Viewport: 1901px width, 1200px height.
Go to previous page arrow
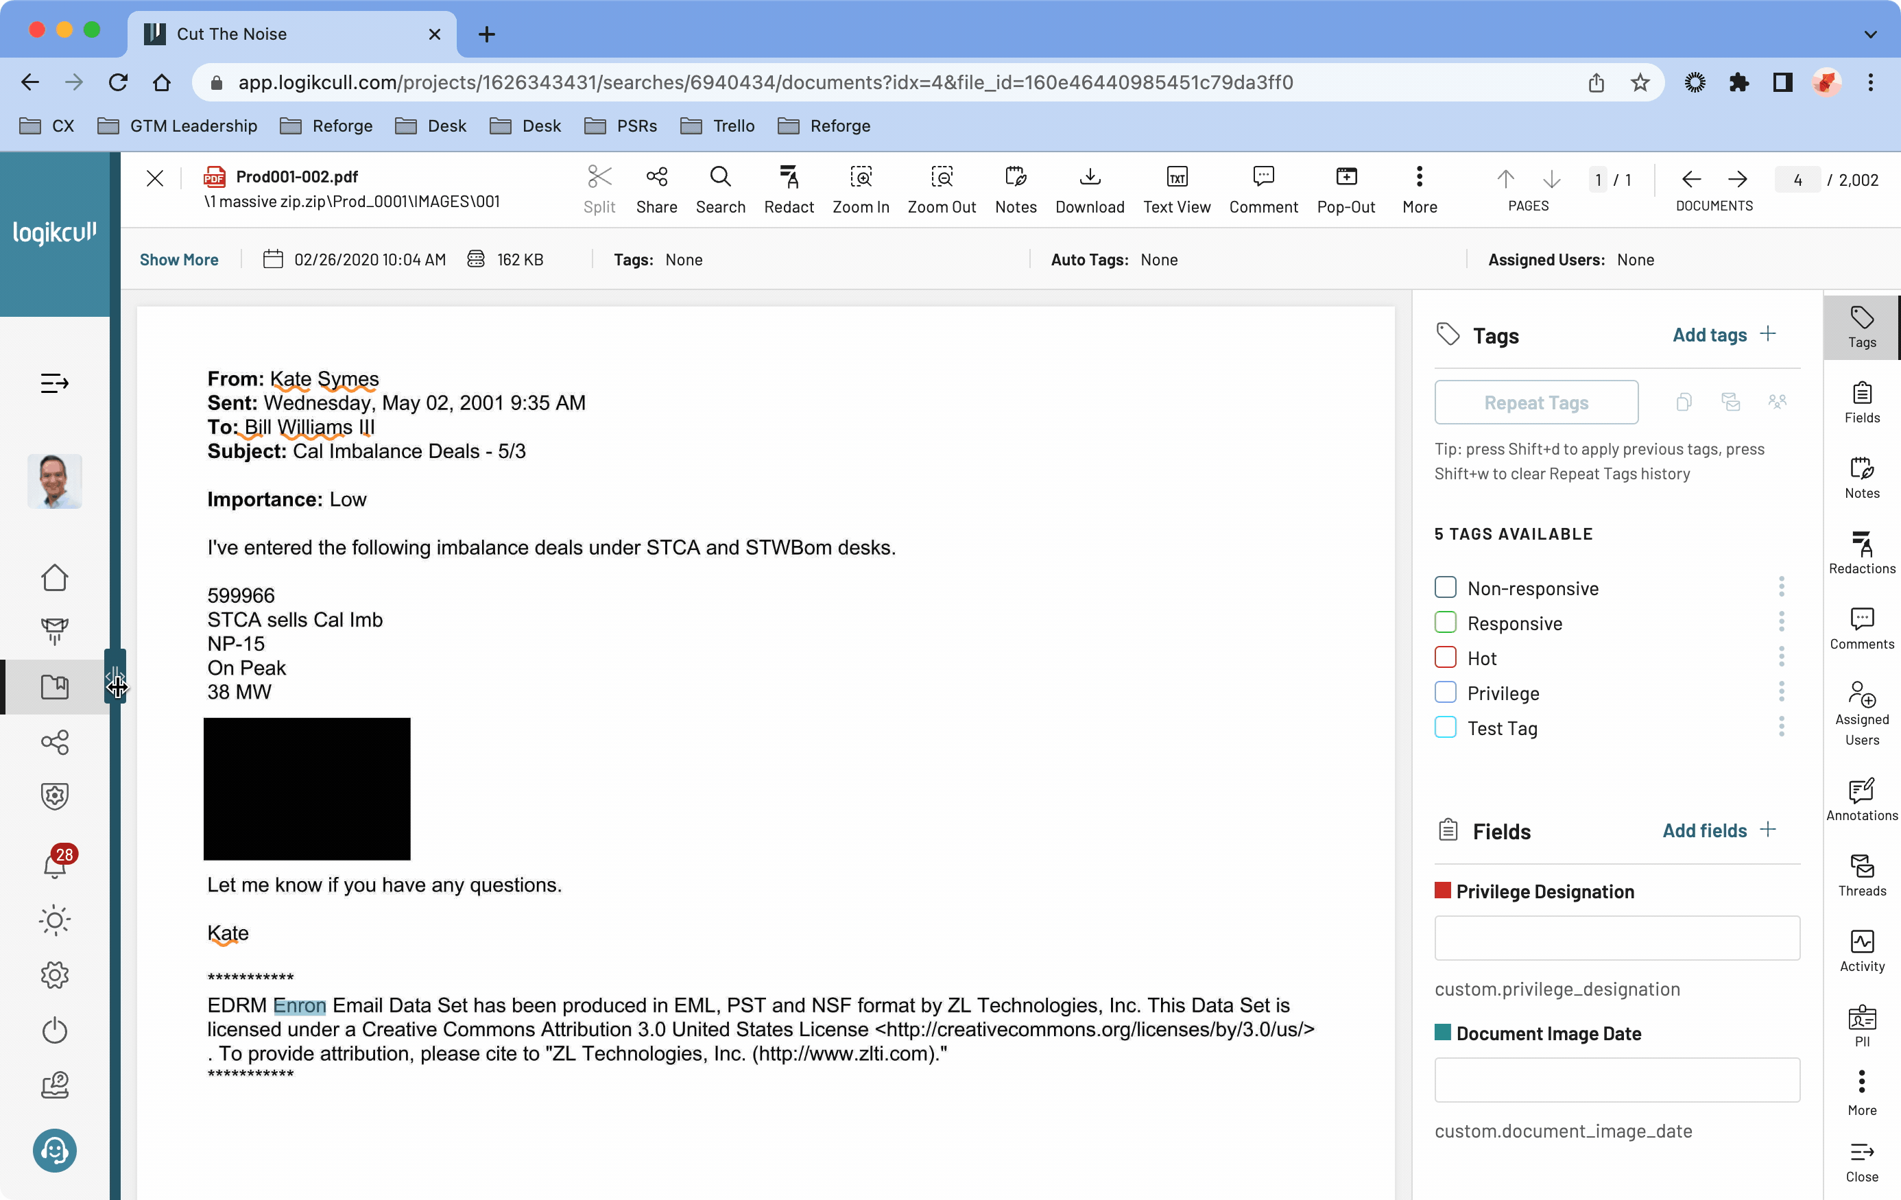1505,179
